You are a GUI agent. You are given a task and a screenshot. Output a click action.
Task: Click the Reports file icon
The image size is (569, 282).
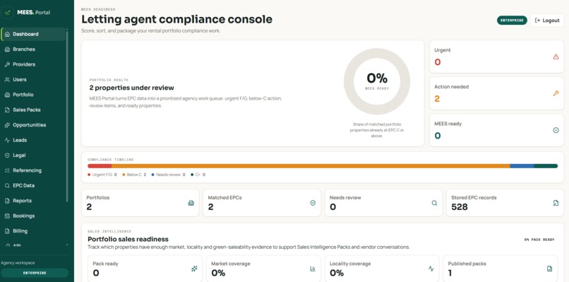click(7, 201)
